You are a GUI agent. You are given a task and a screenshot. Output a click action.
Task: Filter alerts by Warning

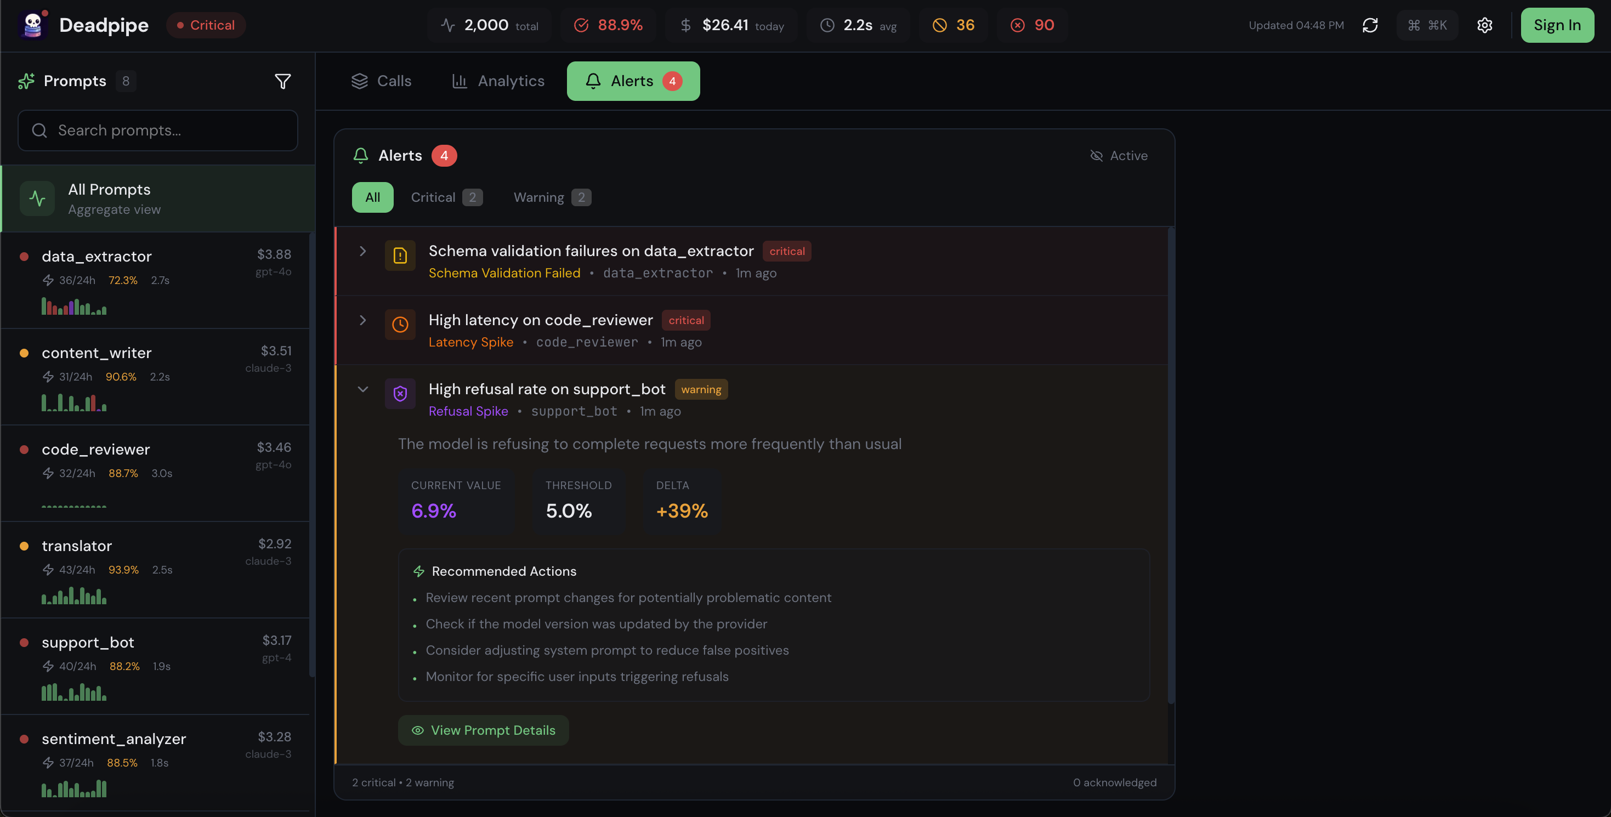552,198
